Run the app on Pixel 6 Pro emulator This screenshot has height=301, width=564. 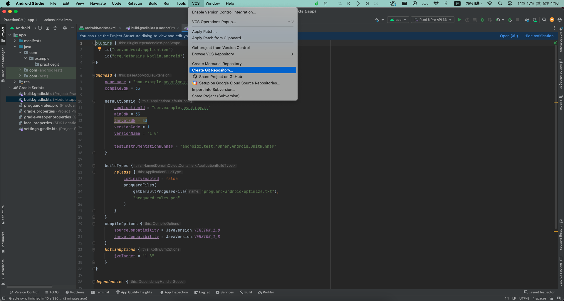pos(459,20)
